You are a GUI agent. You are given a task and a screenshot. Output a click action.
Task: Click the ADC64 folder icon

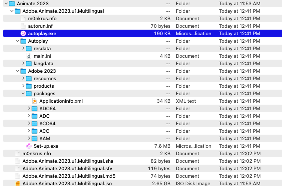[x=34, y=108]
